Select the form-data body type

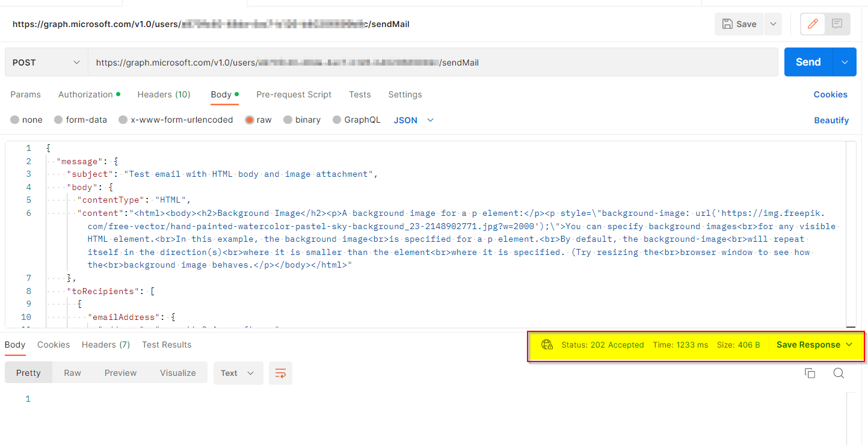pyautogui.click(x=81, y=120)
